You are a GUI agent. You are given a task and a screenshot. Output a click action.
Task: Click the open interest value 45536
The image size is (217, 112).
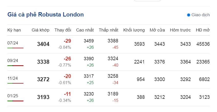(x=203, y=44)
